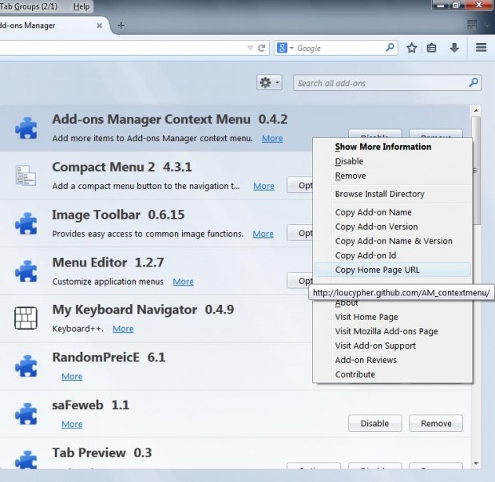The image size is (495, 482).
Task: Open the hamburger menu
Action: coord(481,48)
